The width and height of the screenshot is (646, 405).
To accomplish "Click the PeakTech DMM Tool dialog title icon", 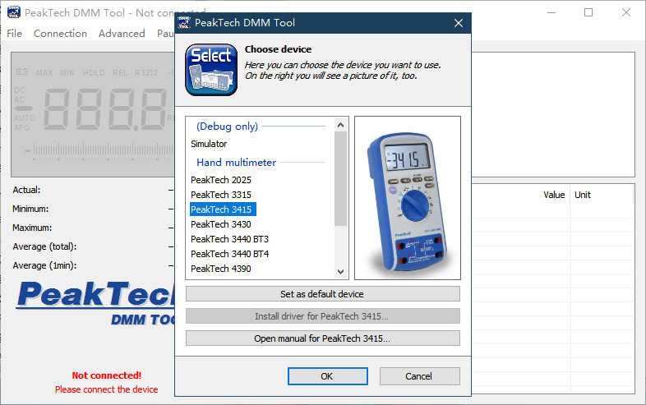I will [x=184, y=23].
